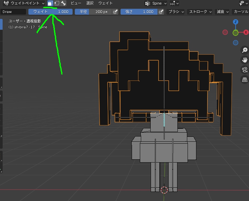Enable face selection masking icon
Viewport: 249px width, 201px height.
tap(50, 3)
